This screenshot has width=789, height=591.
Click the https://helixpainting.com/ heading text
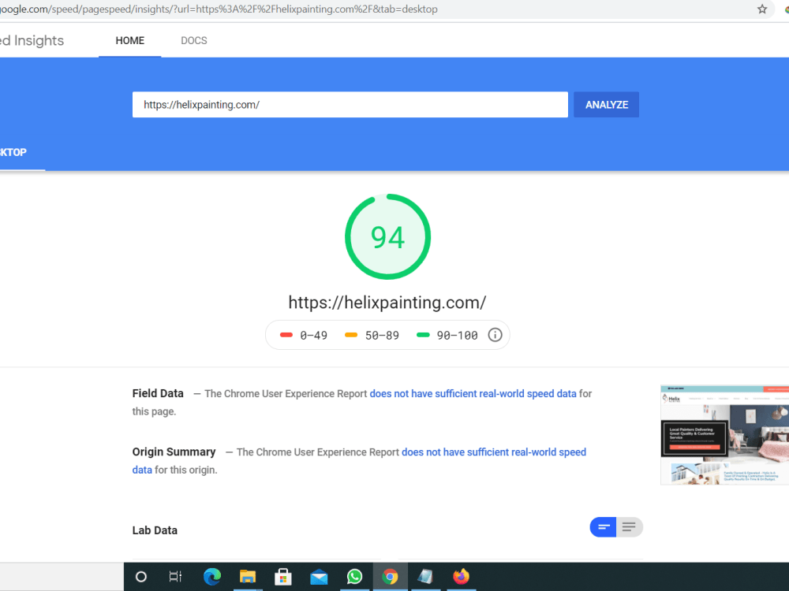387,303
